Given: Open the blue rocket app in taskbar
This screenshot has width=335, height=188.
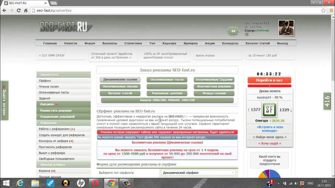Looking at the screenshot, I should tap(50, 183).
